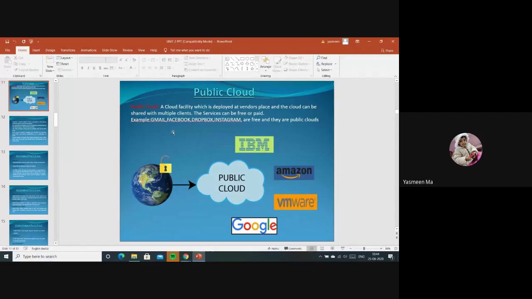
Task: Open the Windows Start menu
Action: click(x=6, y=257)
